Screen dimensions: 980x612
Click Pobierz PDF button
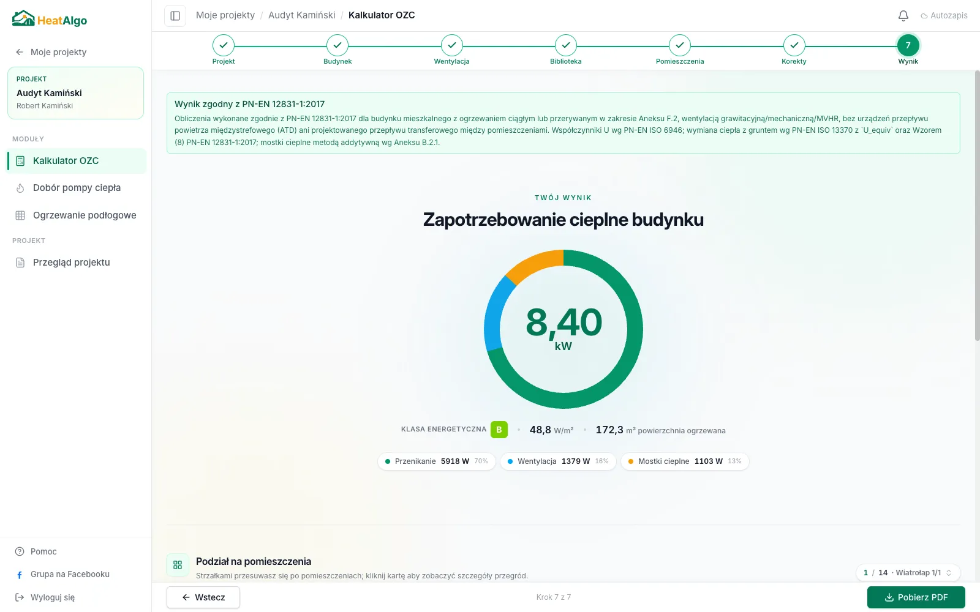click(x=916, y=597)
